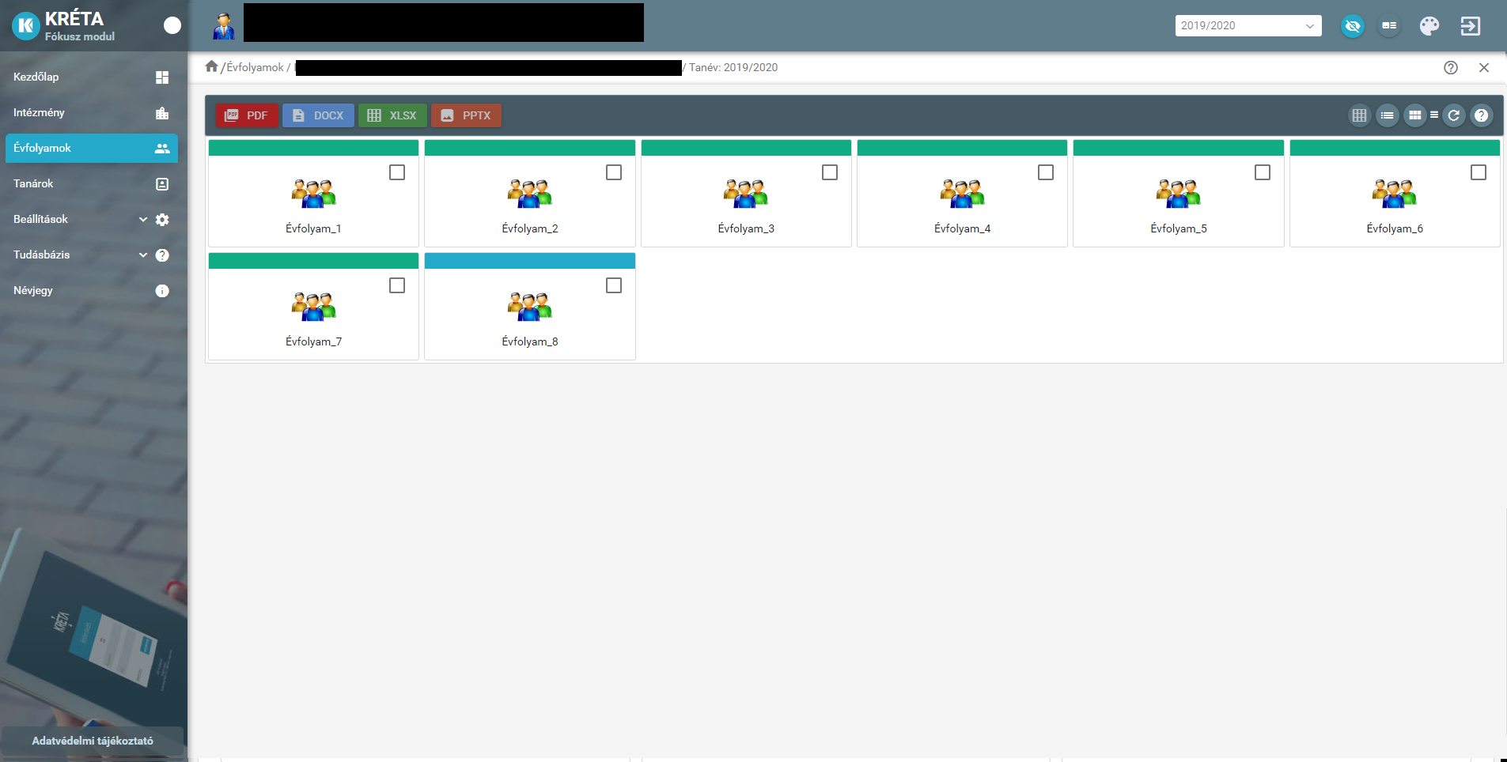This screenshot has height=762, width=1507.
Task: Select Évfolyamok in the sidebar
Action: (x=92, y=148)
